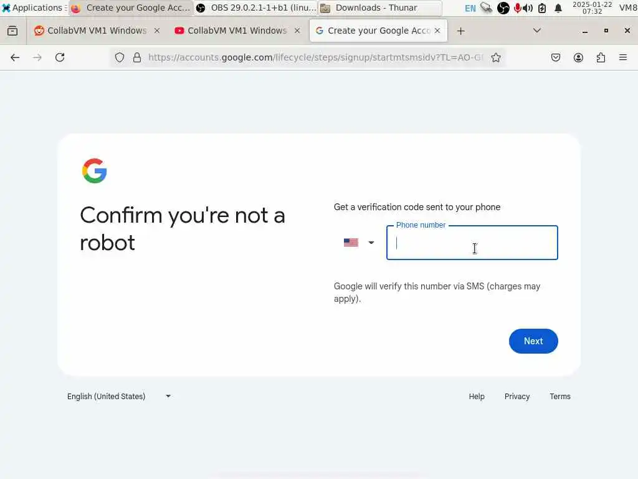Go back using the back arrow
This screenshot has height=479, width=638.
click(15, 57)
